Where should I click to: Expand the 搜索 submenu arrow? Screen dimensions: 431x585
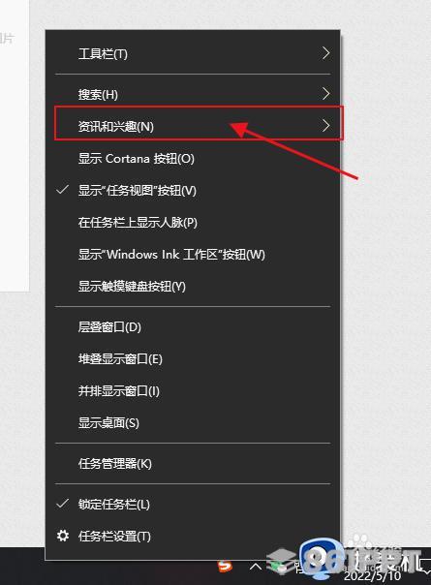point(325,94)
